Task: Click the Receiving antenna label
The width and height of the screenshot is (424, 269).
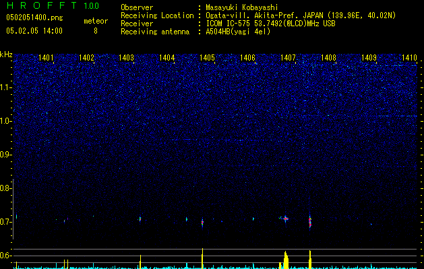Action: (155, 32)
